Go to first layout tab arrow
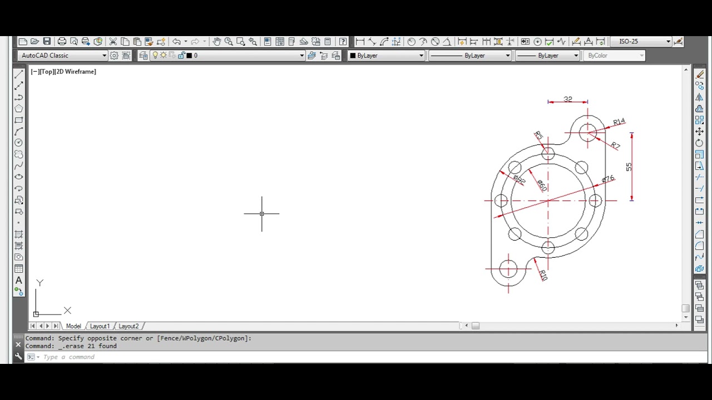Screen dimensions: 712x400 [x=33, y=326]
